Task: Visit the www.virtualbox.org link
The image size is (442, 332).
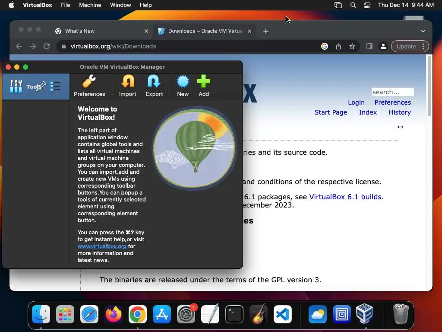Action: (x=102, y=246)
